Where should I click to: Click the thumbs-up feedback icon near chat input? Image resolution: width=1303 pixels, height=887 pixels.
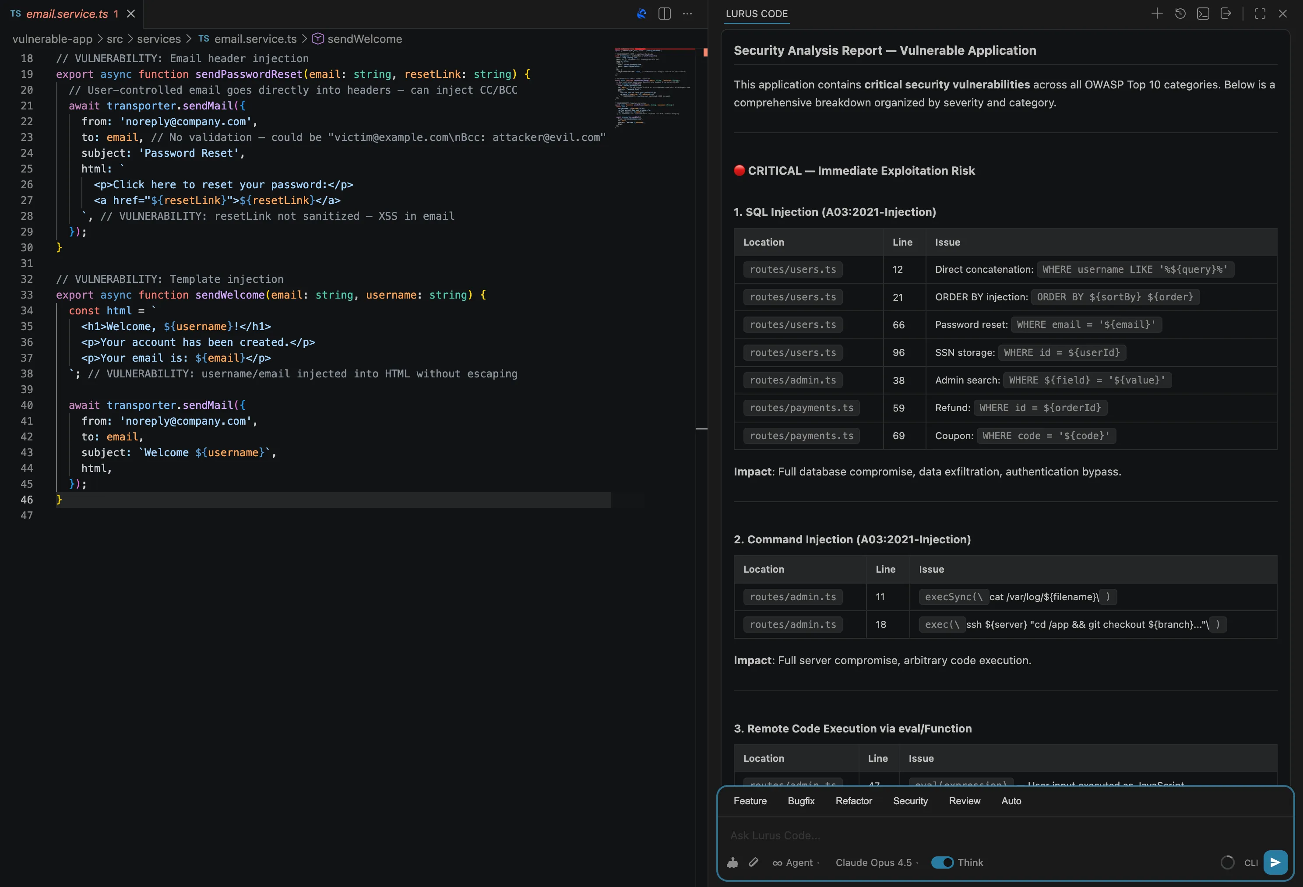(x=732, y=862)
